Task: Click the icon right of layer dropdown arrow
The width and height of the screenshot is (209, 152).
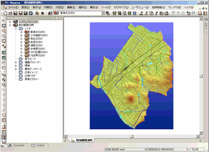Action: [x=107, y=13]
